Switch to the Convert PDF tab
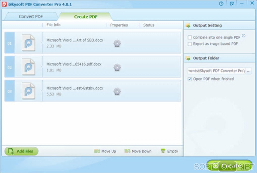This screenshot has width=257, height=173. (x=31, y=17)
